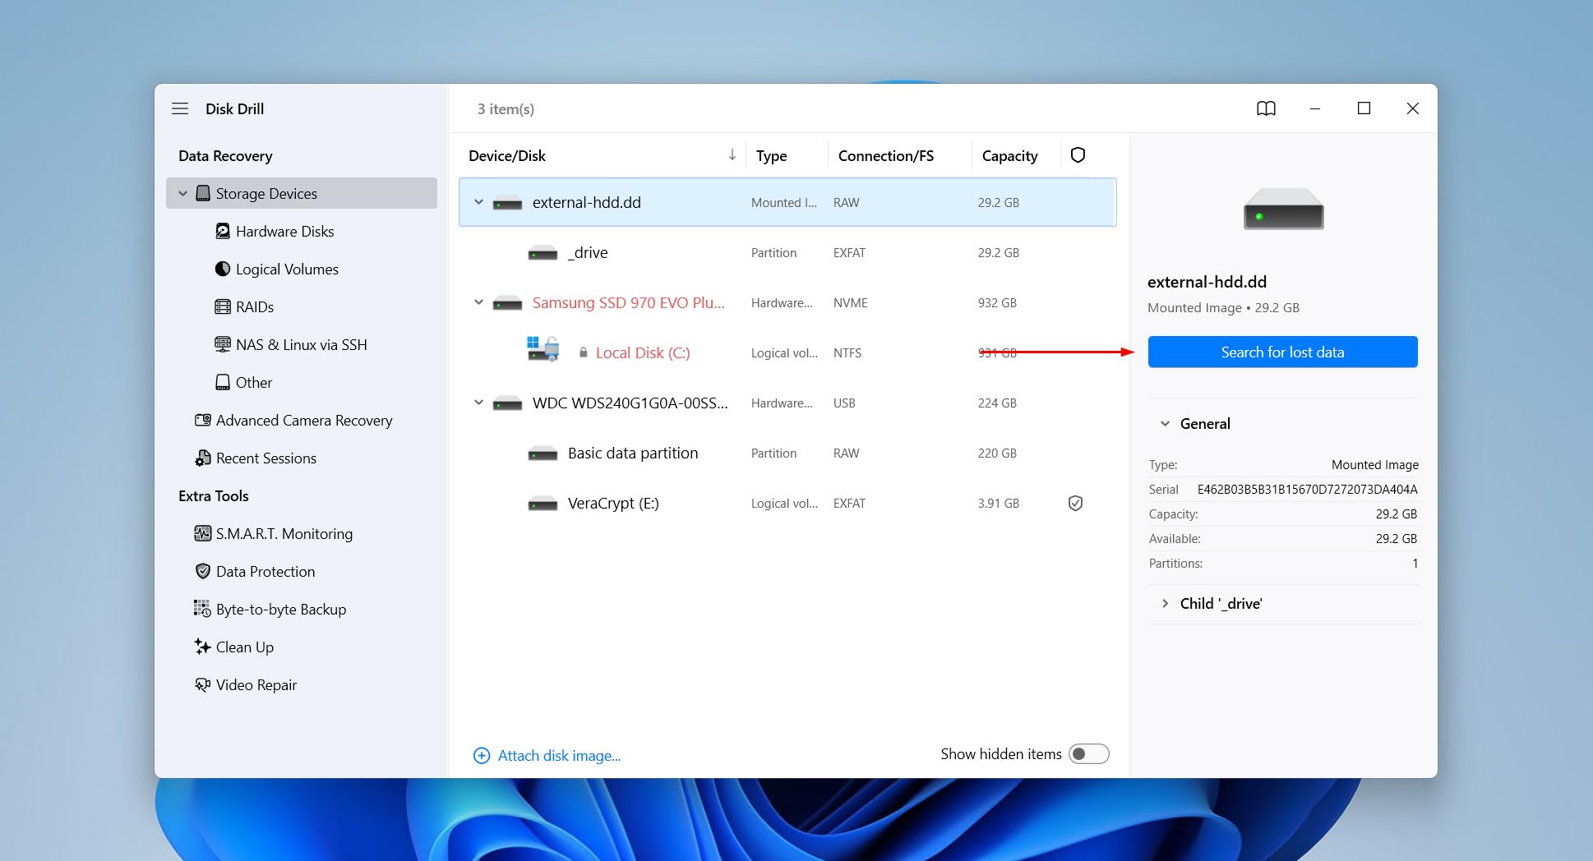Click Search for lost data button
This screenshot has width=1593, height=861.
(1282, 352)
